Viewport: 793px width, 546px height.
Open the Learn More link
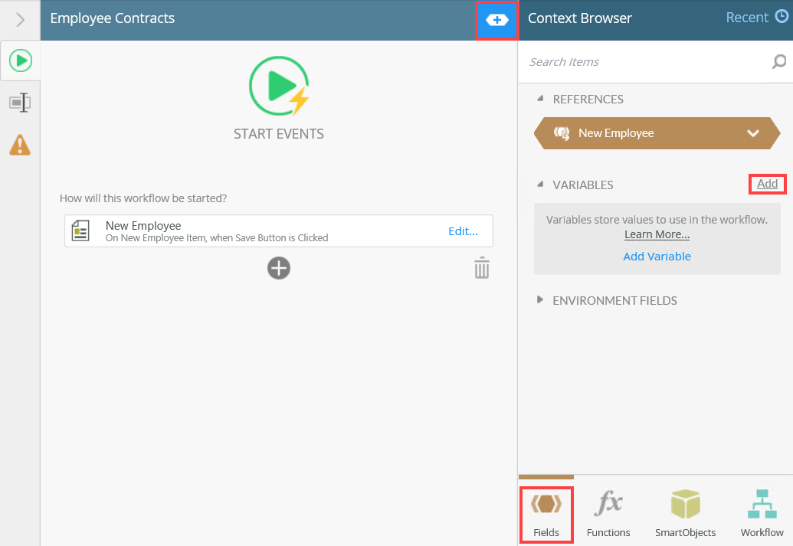(x=657, y=234)
